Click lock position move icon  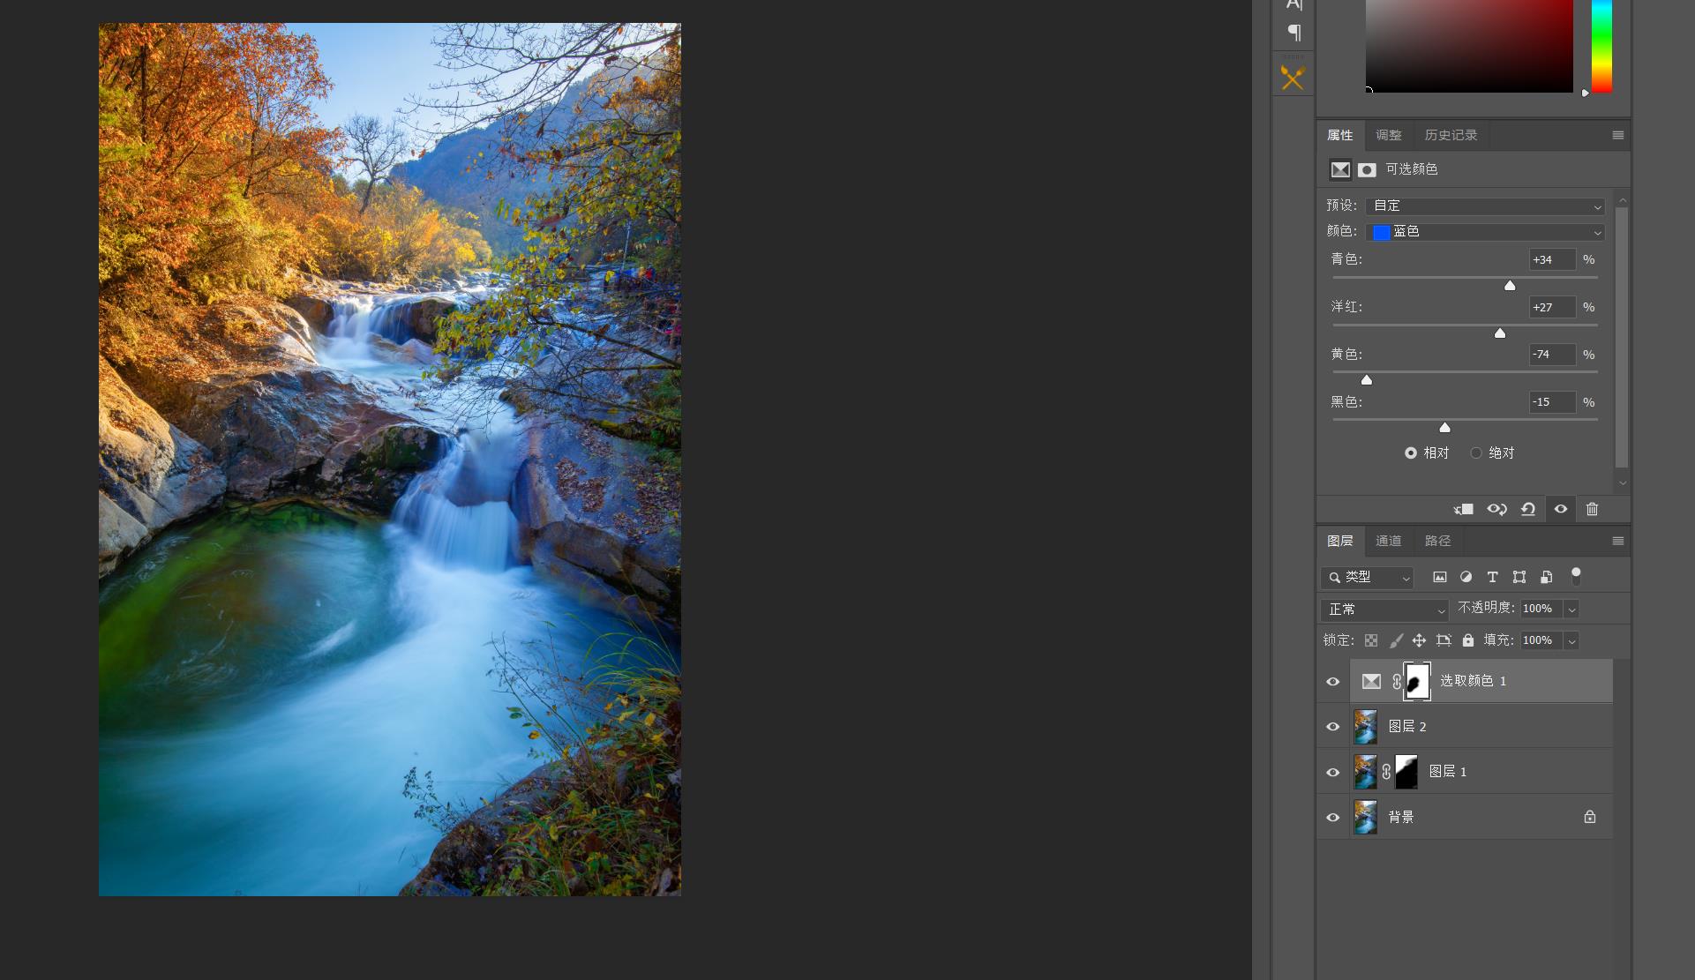(1419, 640)
